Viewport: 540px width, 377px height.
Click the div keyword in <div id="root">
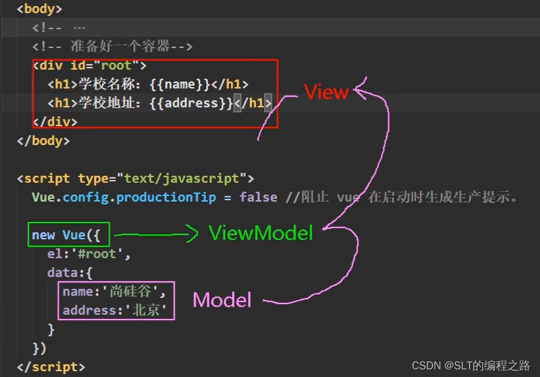51,65
